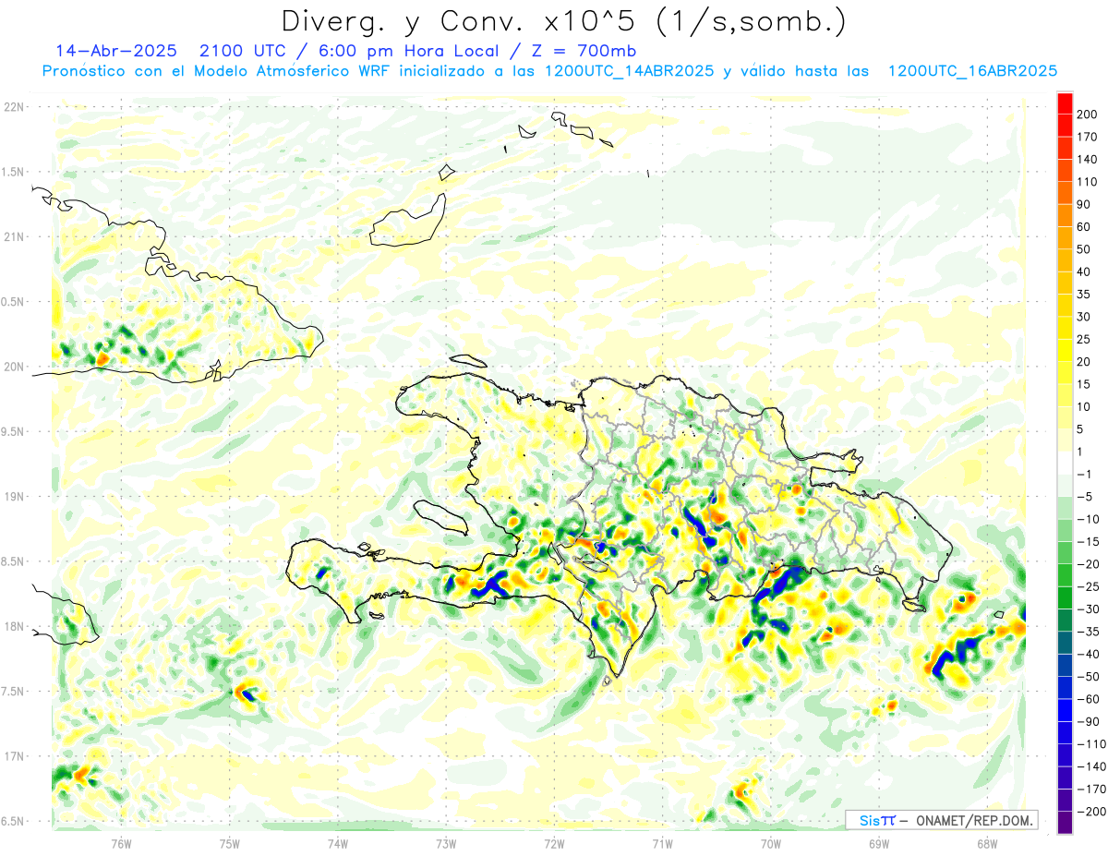The width and height of the screenshot is (1108, 856).
Task: Click the 17N latitude label
Action: (x=14, y=756)
